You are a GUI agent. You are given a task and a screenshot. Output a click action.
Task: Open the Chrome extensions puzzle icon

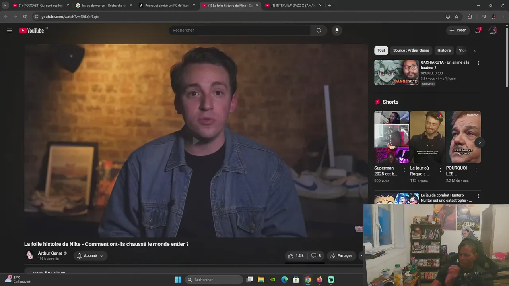(470, 17)
